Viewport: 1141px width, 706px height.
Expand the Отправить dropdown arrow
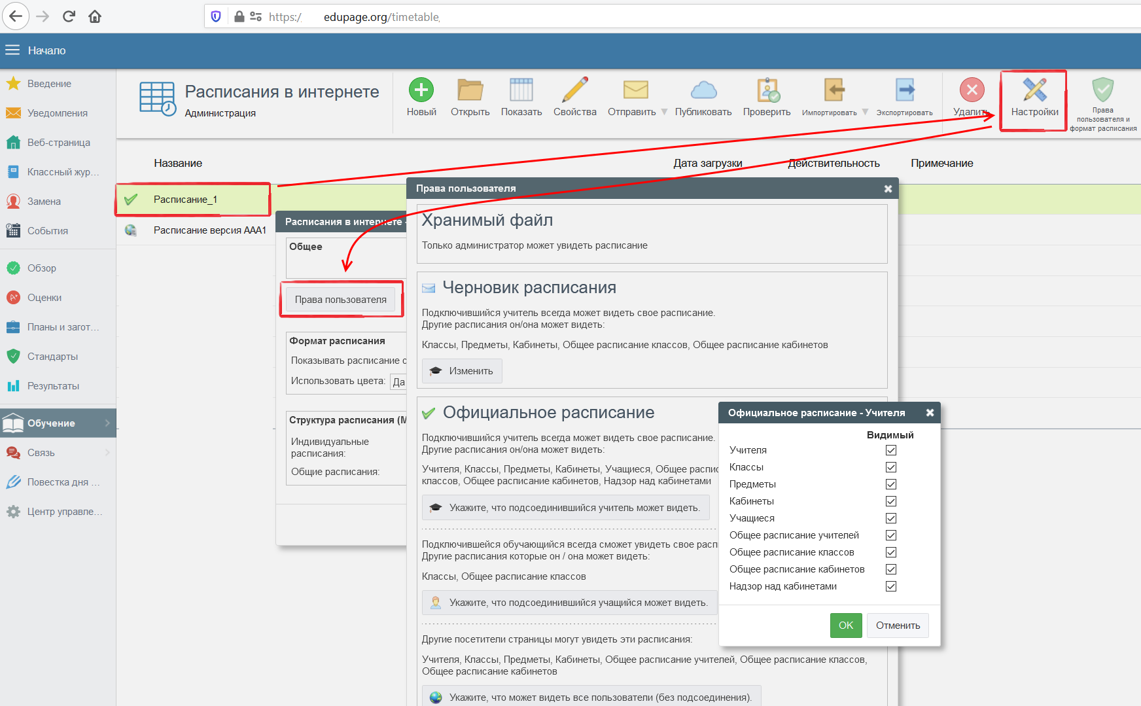coord(665,112)
